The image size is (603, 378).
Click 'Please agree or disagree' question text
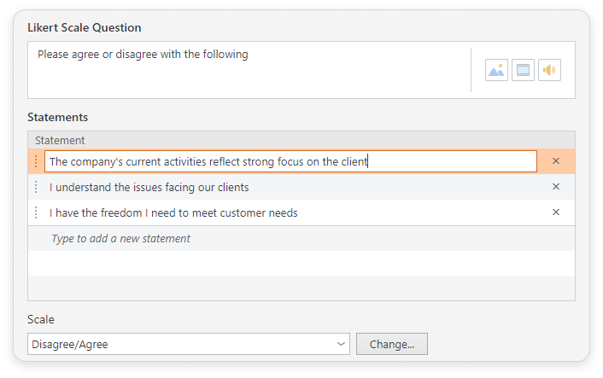coord(143,55)
